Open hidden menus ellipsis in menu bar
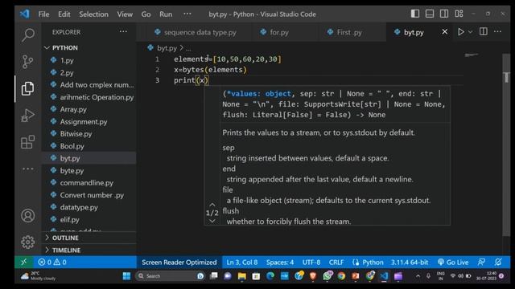The width and height of the screenshot is (515, 289). 187,14
